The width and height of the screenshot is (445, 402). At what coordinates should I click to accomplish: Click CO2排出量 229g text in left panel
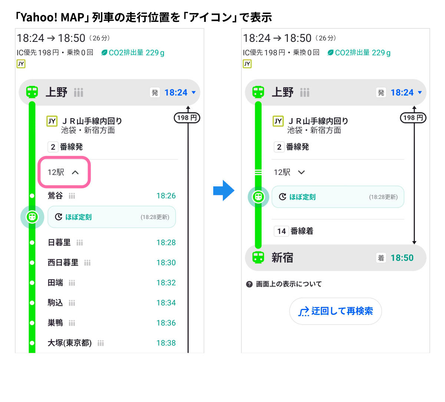pyautogui.click(x=136, y=53)
